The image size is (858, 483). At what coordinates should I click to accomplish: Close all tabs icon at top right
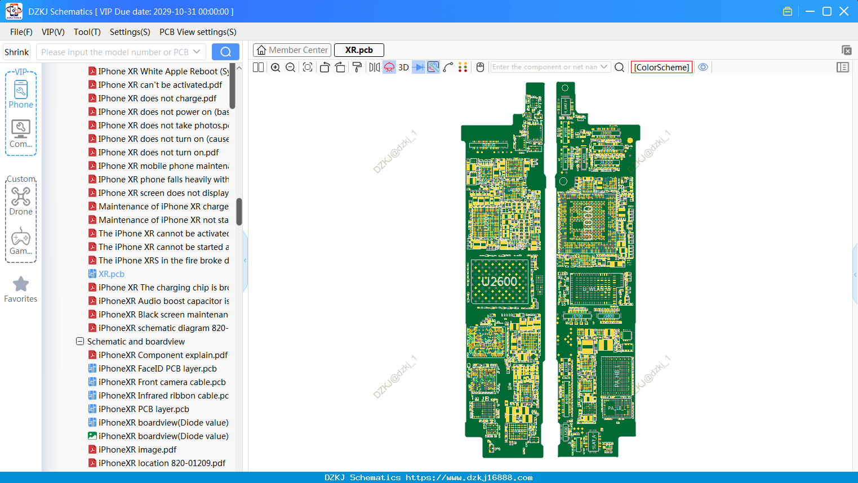click(846, 50)
